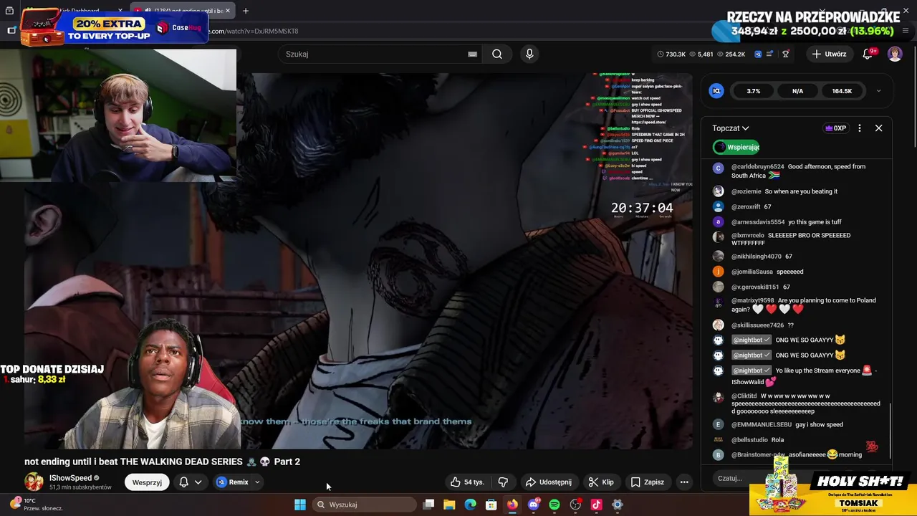
Task: Click the Udostępnij share button
Action: 549,482
